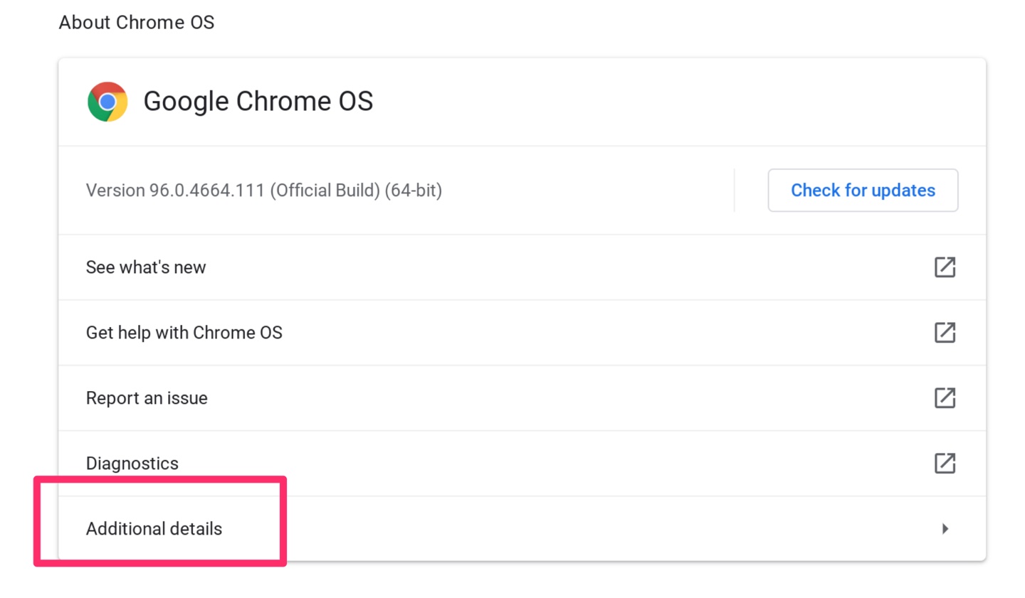Choose the Report an issue label
Screen dimensions: 1025x598
tap(147, 398)
